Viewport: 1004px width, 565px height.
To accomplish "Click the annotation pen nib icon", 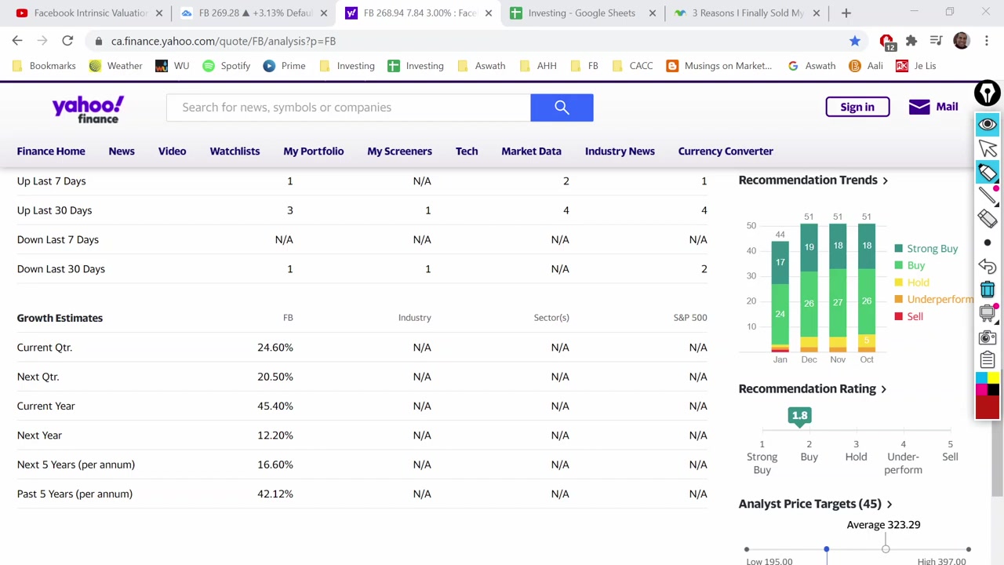I will click(x=987, y=93).
